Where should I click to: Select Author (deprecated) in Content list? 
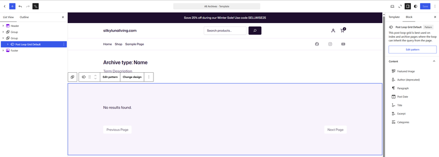(x=412, y=80)
